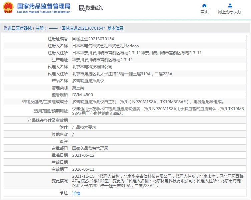Click the 首页 home icon
251x200 pixels.
204,6
